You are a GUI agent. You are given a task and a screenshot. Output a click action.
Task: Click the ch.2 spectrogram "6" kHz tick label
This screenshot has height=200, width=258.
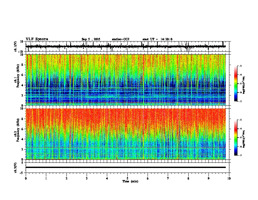tap(22, 129)
